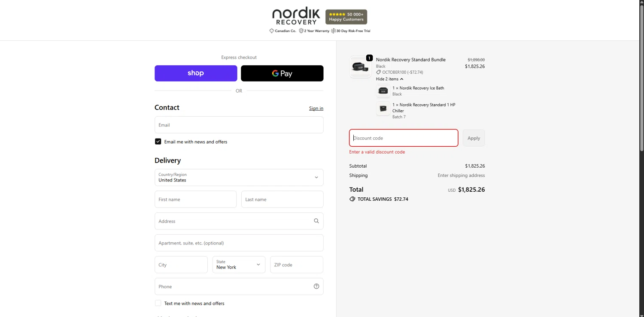Click the quantity badge on bundle thumbnail
This screenshot has height=317, width=644.
click(369, 58)
